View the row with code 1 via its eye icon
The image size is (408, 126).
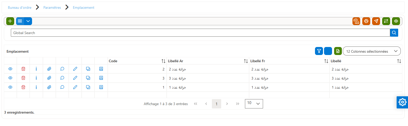point(10,87)
